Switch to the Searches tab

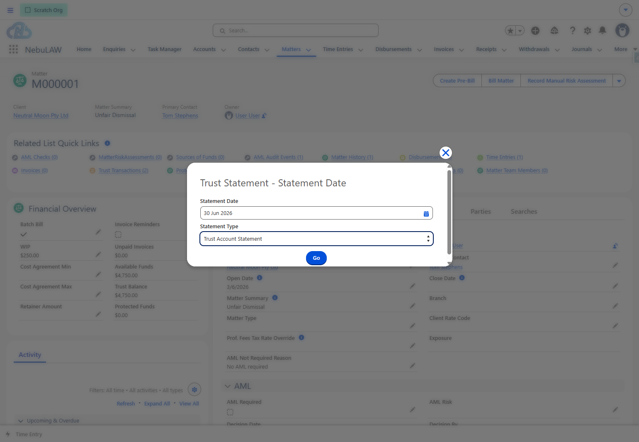point(524,212)
